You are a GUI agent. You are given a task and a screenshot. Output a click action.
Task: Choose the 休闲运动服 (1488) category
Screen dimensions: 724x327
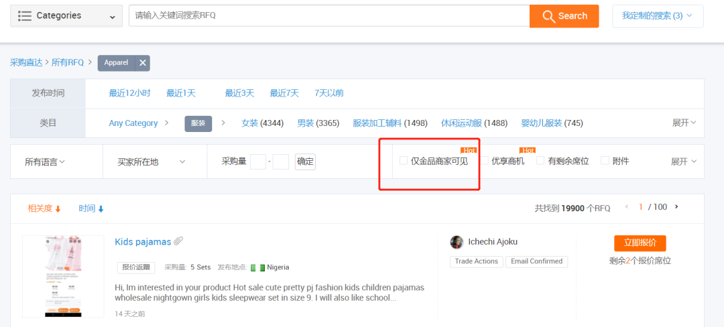click(474, 123)
